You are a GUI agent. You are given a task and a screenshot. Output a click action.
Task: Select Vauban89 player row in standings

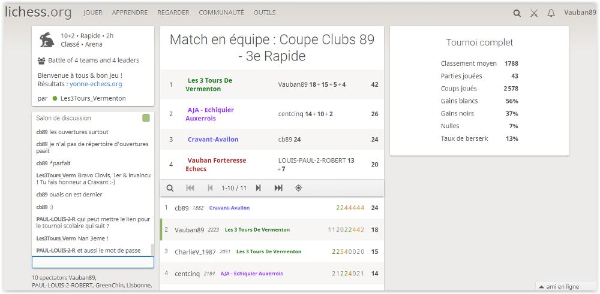[272, 229]
